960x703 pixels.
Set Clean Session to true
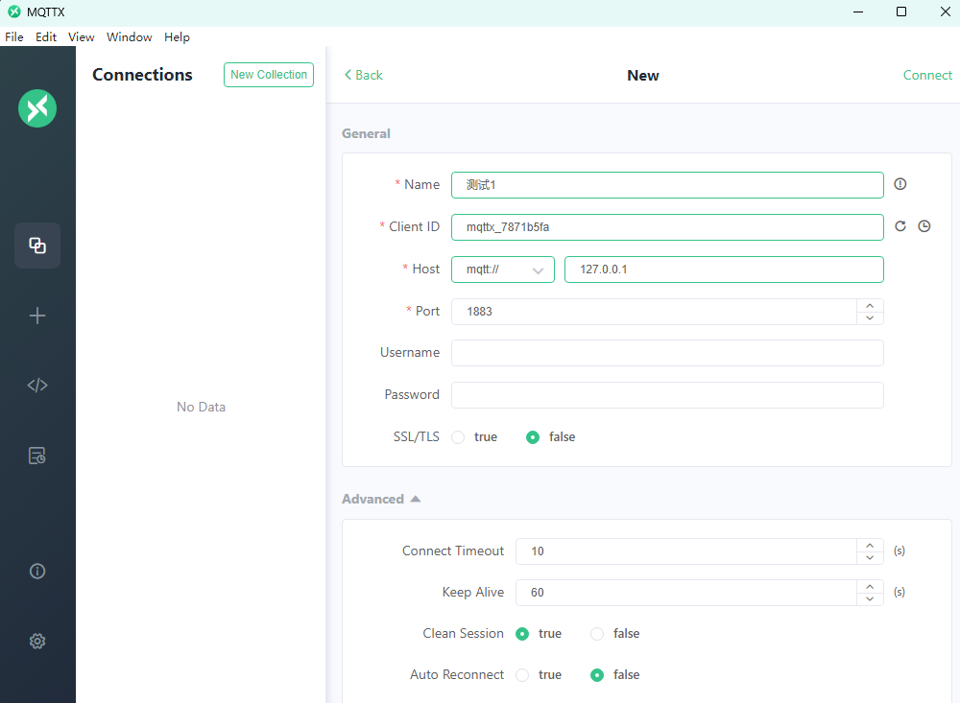522,634
